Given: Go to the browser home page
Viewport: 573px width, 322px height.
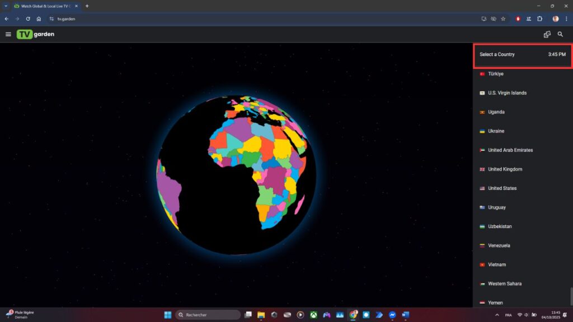Looking at the screenshot, I should 39,18.
